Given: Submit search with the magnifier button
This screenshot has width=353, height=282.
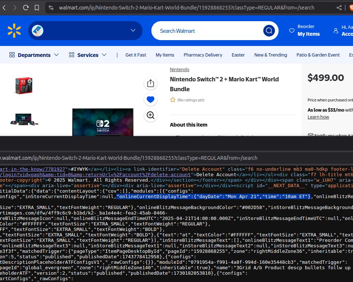Looking at the screenshot, I should (x=269, y=31).
